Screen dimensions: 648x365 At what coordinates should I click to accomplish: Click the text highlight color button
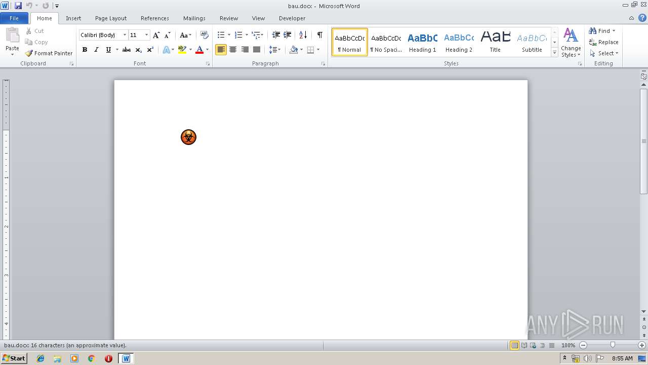click(x=182, y=50)
